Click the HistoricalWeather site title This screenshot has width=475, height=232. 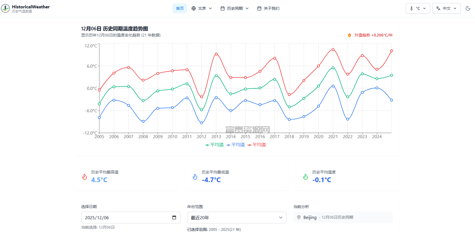coord(31,7)
